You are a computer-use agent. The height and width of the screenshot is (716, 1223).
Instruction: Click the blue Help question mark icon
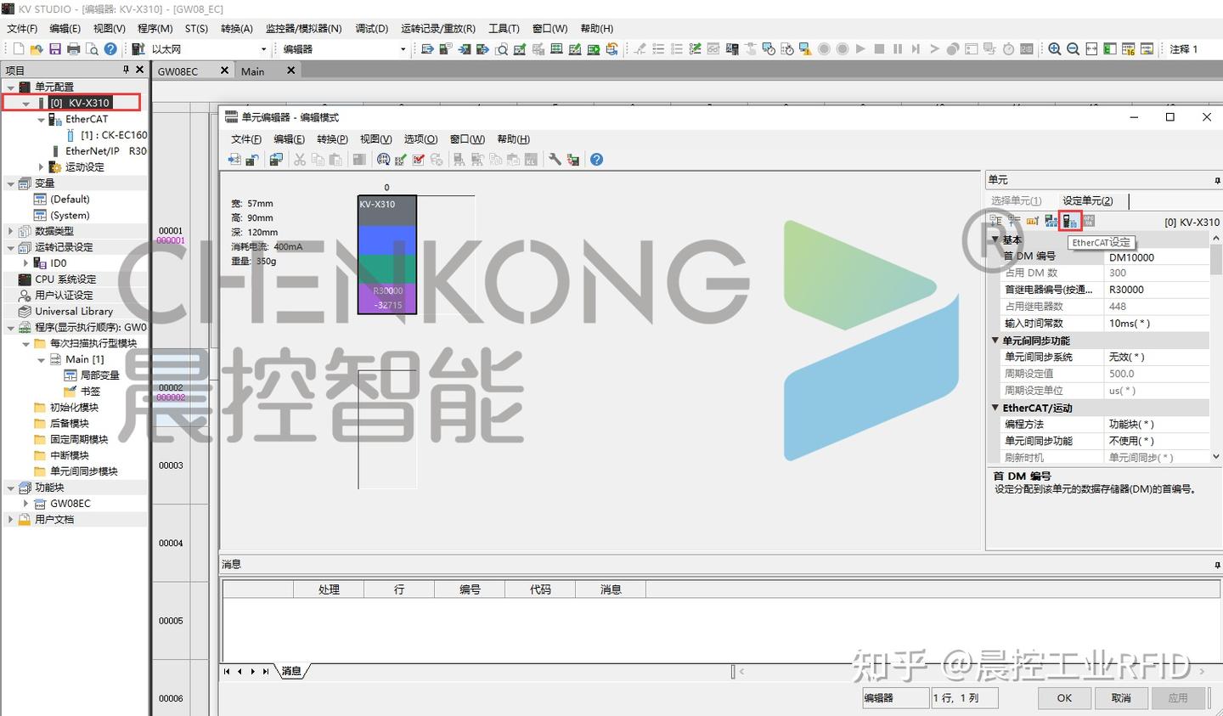[x=596, y=159]
